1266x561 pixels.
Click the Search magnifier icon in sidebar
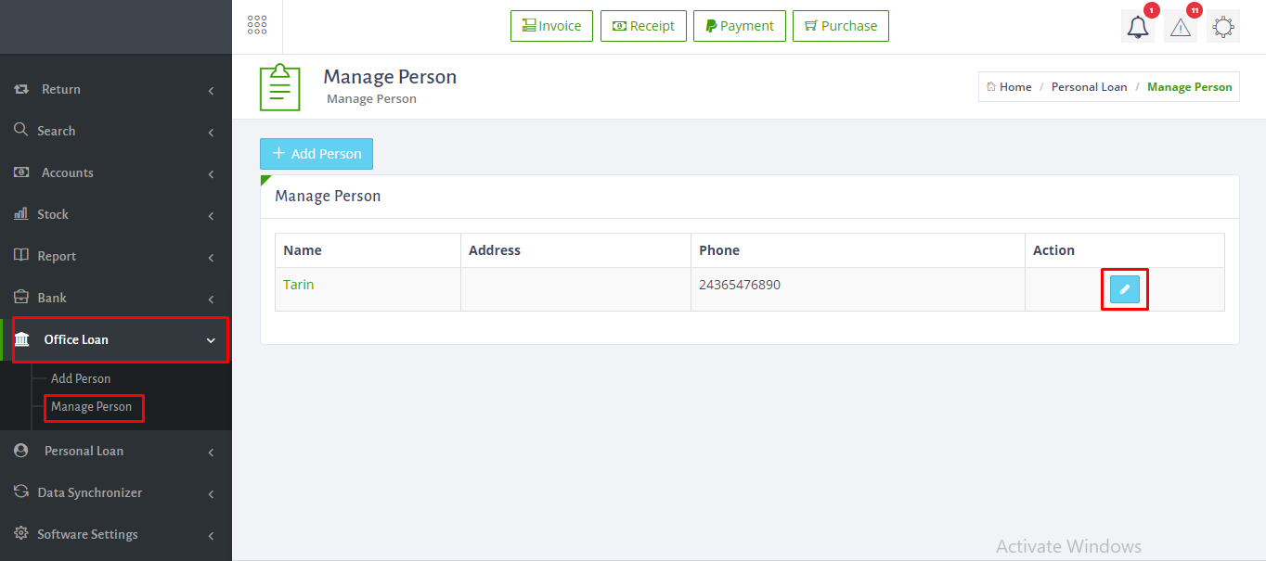coord(20,131)
